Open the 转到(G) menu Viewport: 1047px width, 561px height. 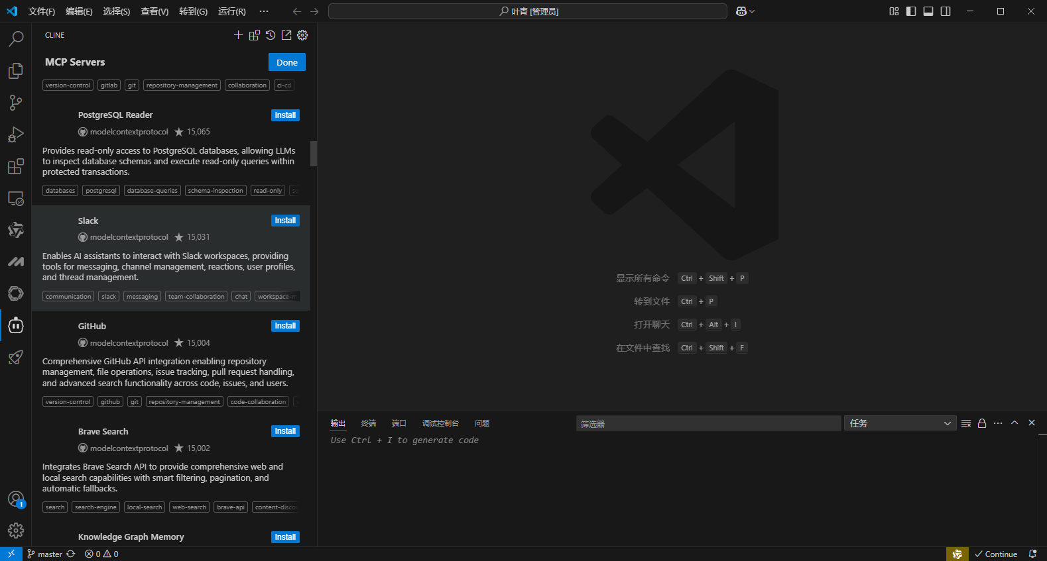coord(193,11)
